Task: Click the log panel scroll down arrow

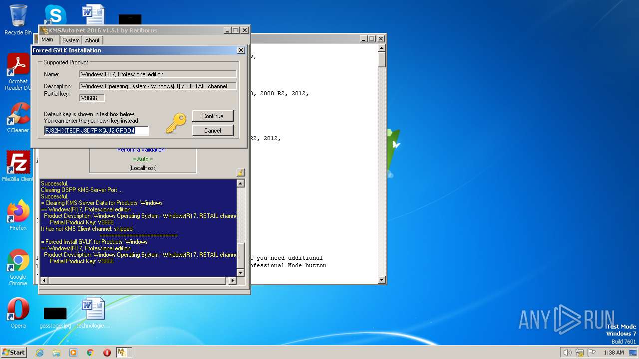Action: pos(241,272)
